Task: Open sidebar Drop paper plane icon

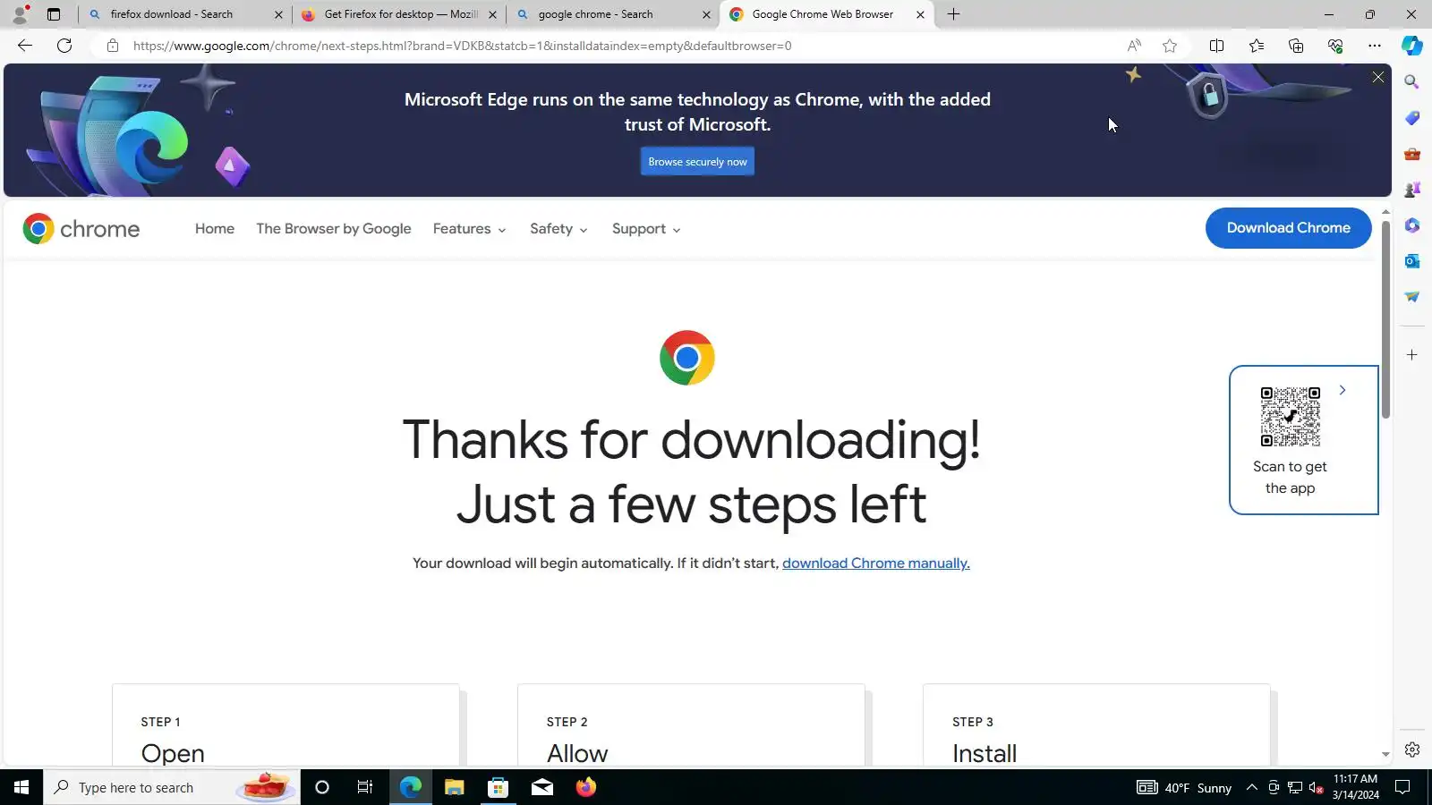Action: [x=1412, y=297]
